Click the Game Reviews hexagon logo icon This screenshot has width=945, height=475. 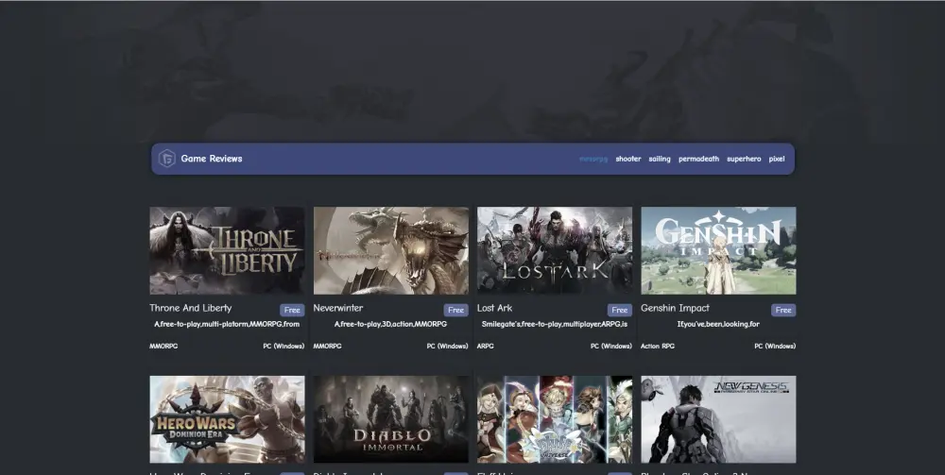coord(166,159)
